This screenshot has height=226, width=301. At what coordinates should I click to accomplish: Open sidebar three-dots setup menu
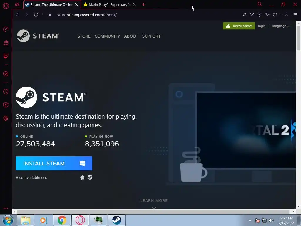[6, 208]
